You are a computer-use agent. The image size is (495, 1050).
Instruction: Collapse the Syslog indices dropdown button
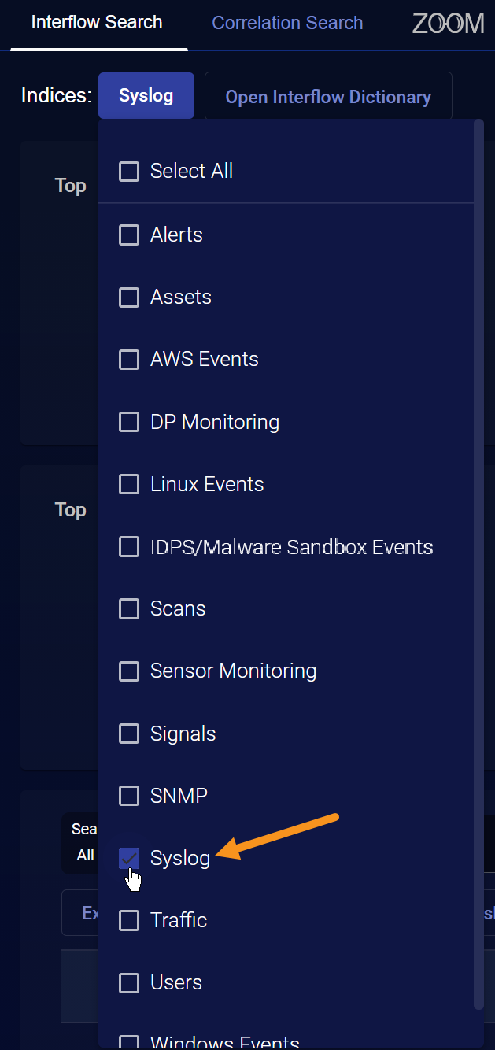click(x=146, y=96)
